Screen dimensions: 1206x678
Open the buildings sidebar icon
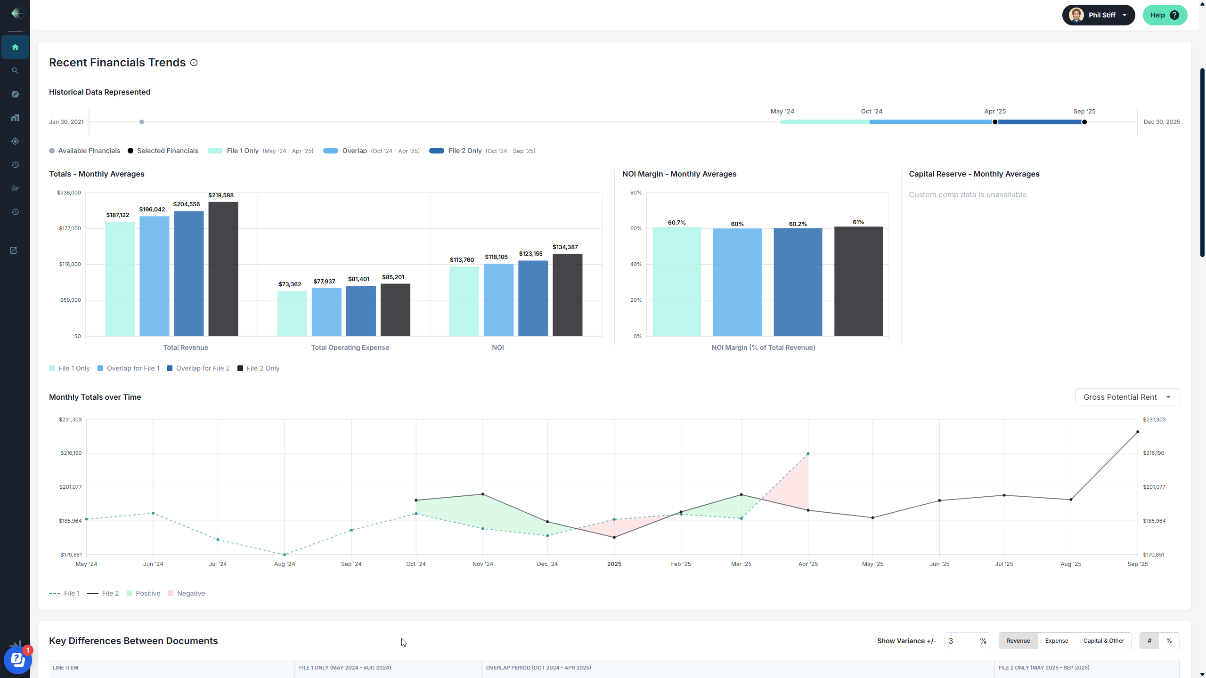click(x=15, y=118)
